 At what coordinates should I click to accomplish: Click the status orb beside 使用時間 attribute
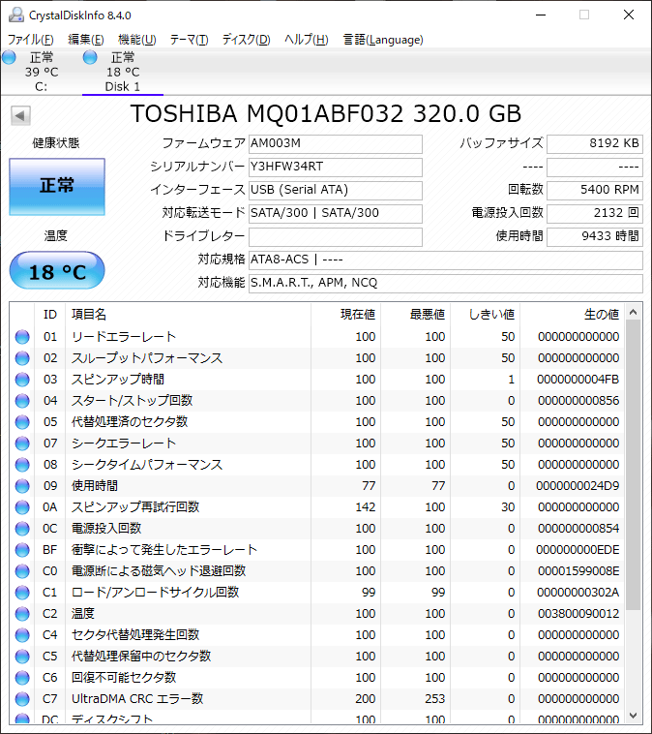click(x=22, y=486)
